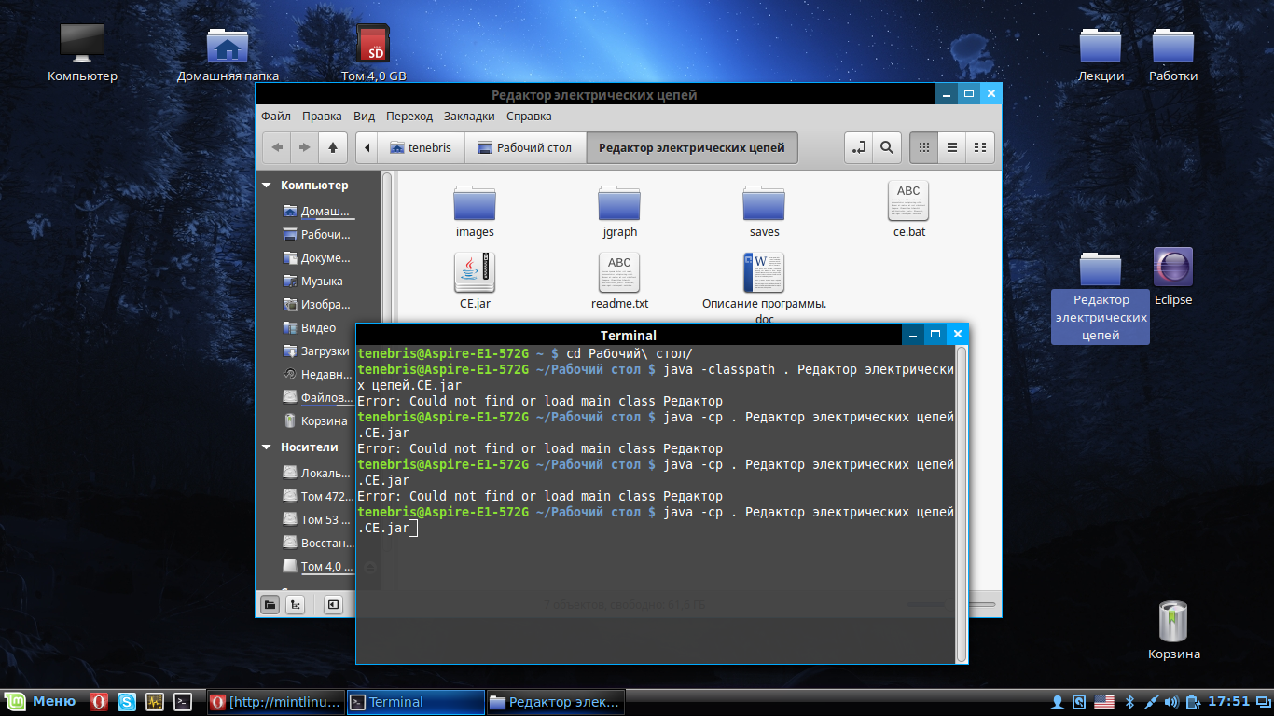The image size is (1274, 716).
Task: Open the Меню start button
Action: [41, 702]
